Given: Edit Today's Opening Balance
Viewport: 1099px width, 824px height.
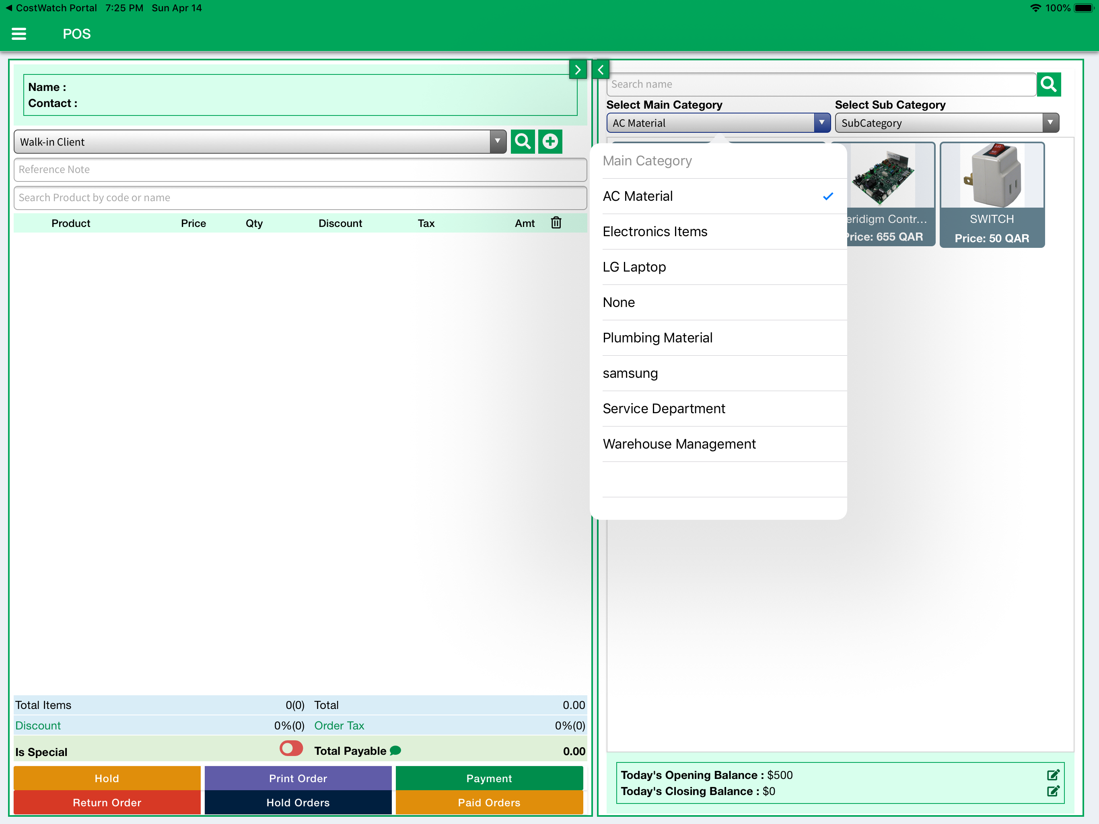Looking at the screenshot, I should tap(1053, 775).
